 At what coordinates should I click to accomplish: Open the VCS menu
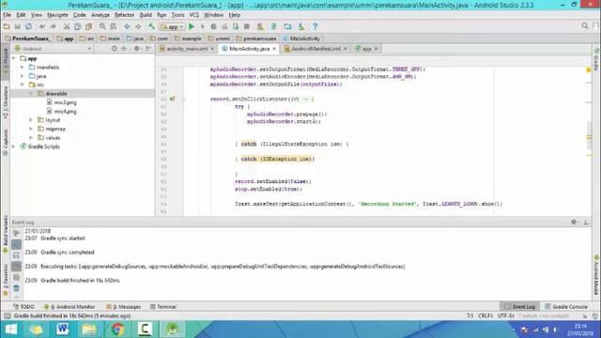tap(194, 15)
